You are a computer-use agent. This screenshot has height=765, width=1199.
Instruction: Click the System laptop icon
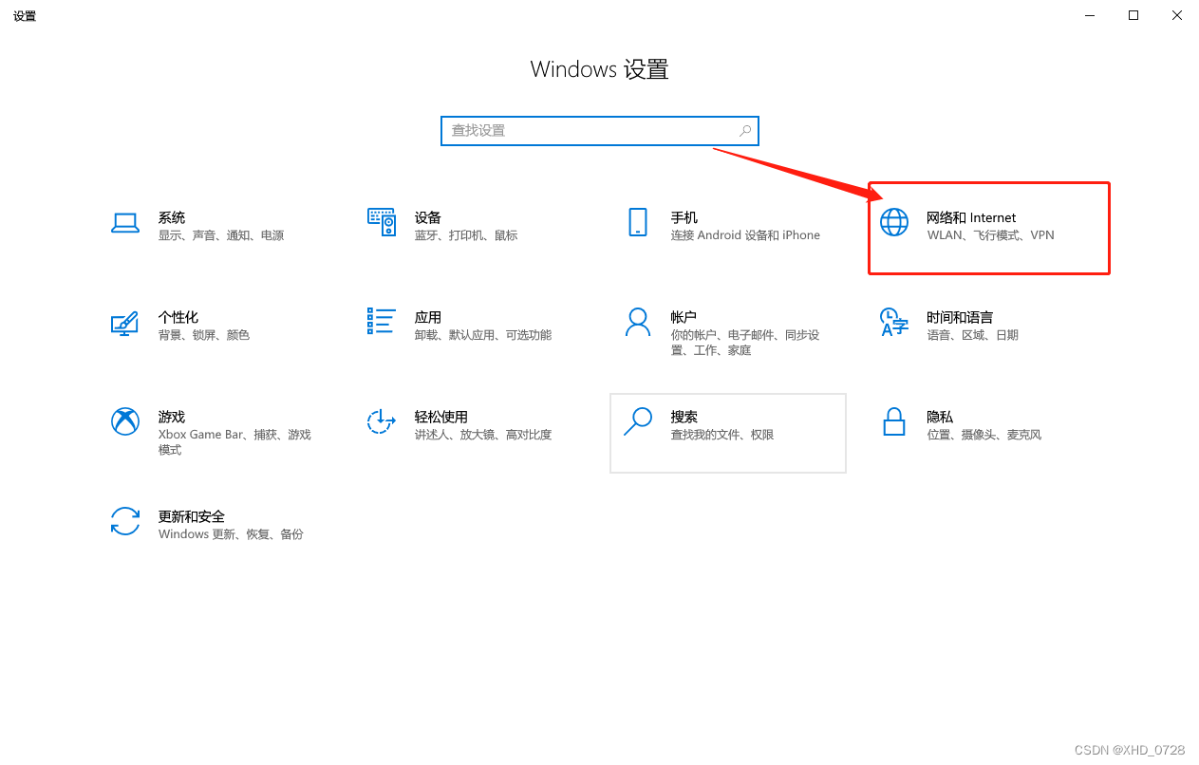[x=125, y=223]
